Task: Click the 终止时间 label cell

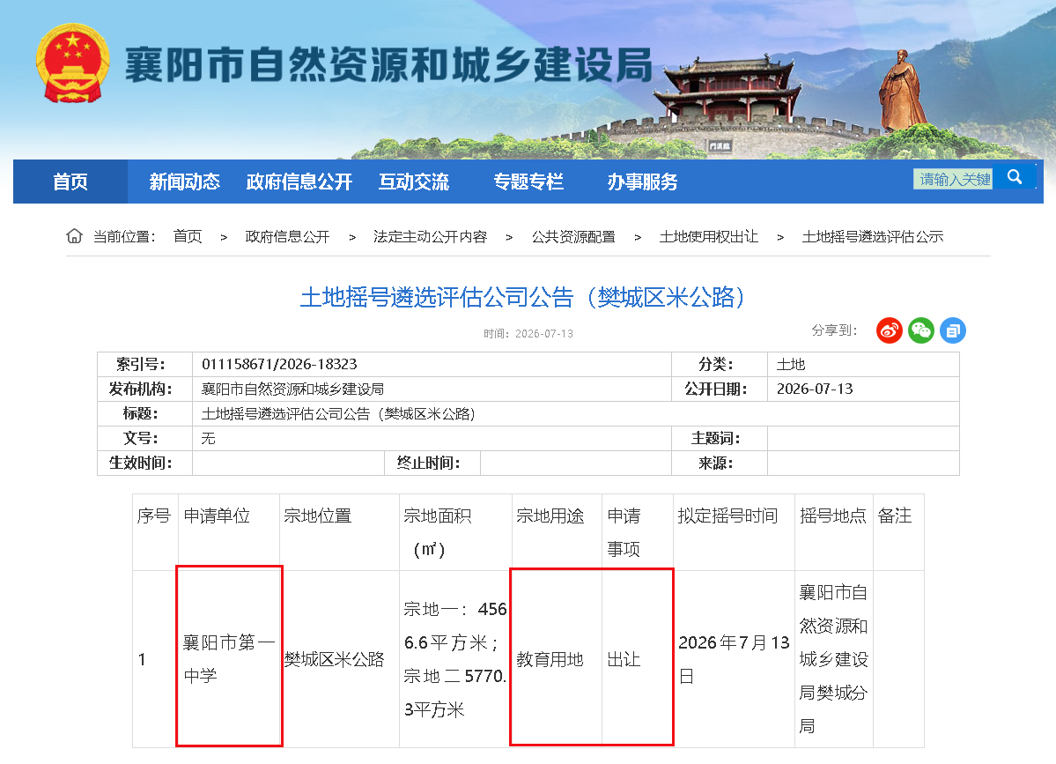Action: (x=432, y=463)
